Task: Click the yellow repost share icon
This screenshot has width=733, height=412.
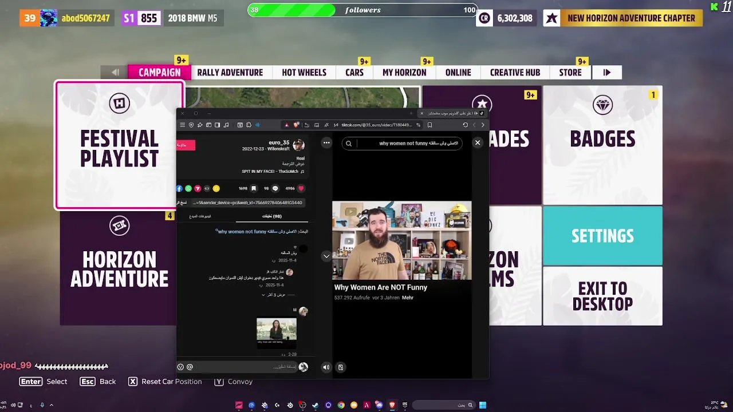Action: pyautogui.click(x=216, y=188)
